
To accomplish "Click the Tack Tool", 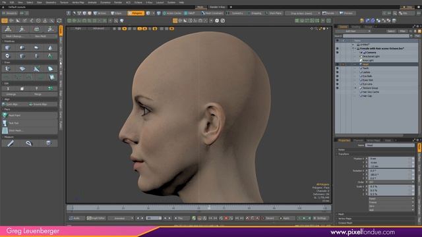I will pos(30,123).
